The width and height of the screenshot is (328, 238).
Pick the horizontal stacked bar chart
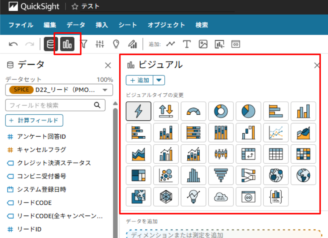[x=138, y=133]
